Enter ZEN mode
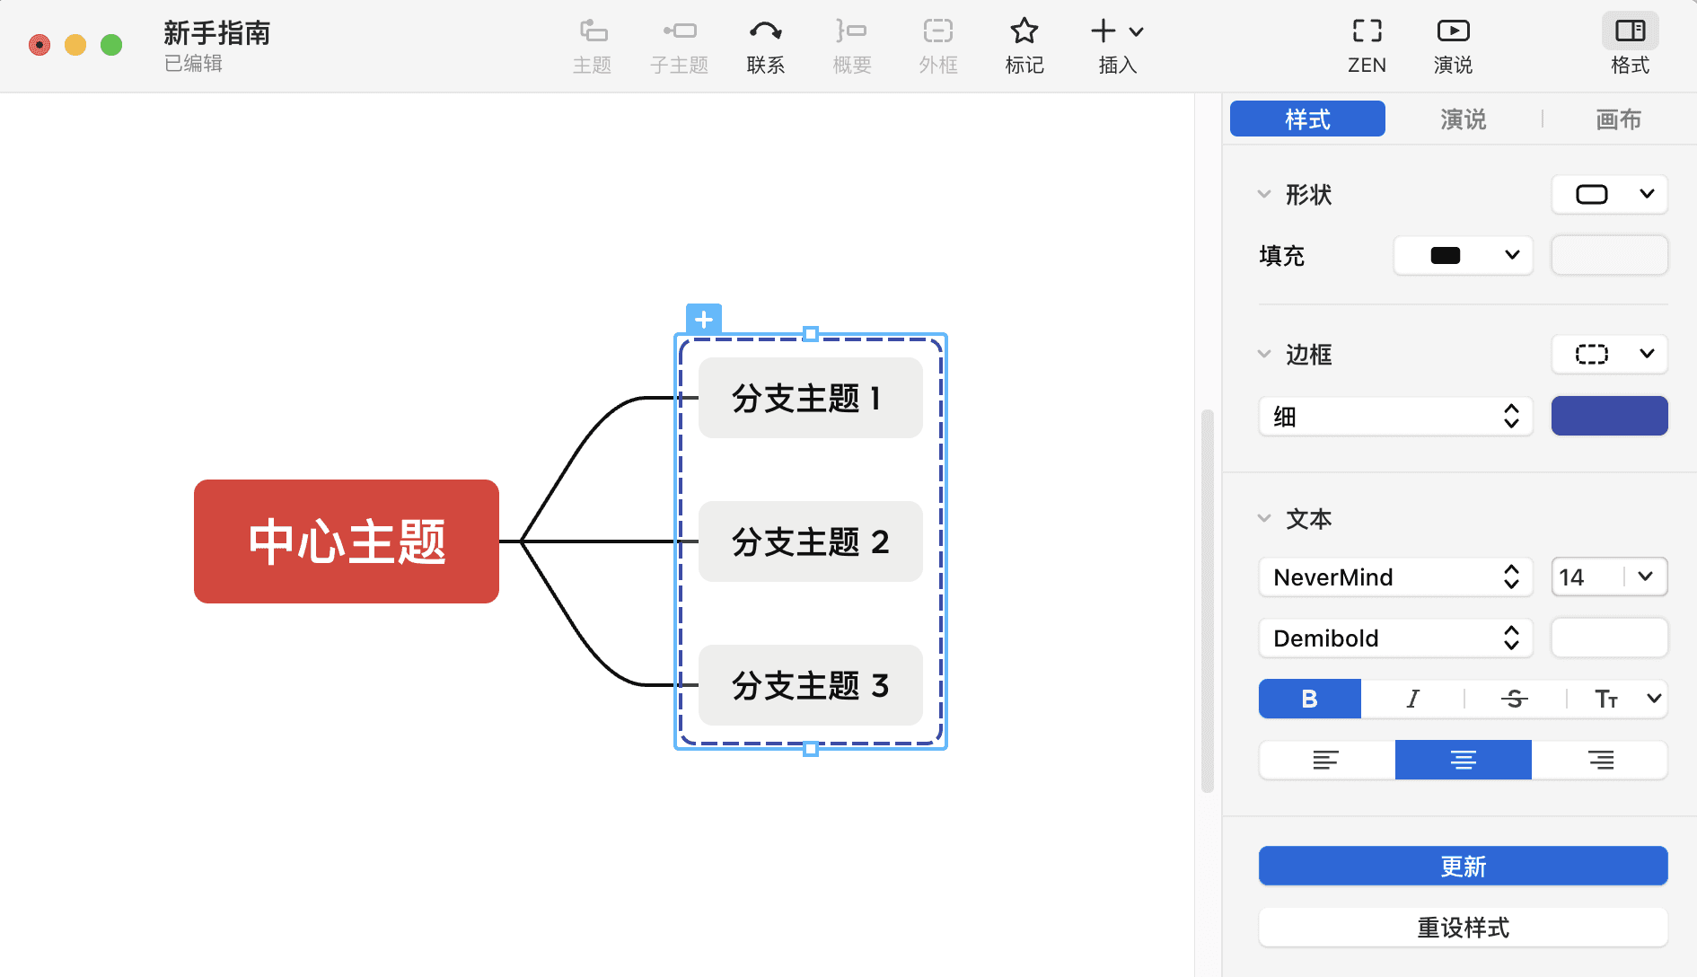Image resolution: width=1697 pixels, height=977 pixels. click(x=1366, y=45)
